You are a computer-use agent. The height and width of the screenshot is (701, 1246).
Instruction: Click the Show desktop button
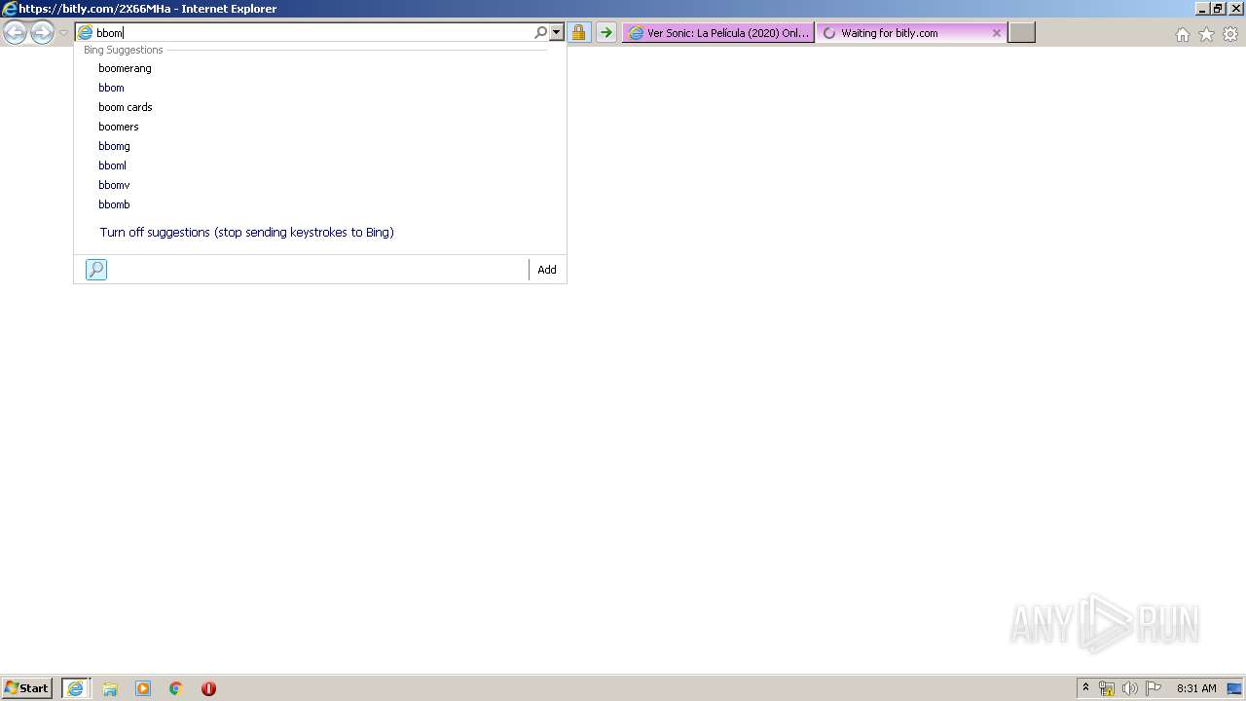point(1235,688)
